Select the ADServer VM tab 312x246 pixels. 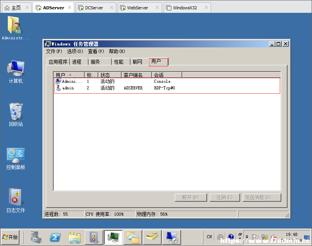click(x=54, y=8)
